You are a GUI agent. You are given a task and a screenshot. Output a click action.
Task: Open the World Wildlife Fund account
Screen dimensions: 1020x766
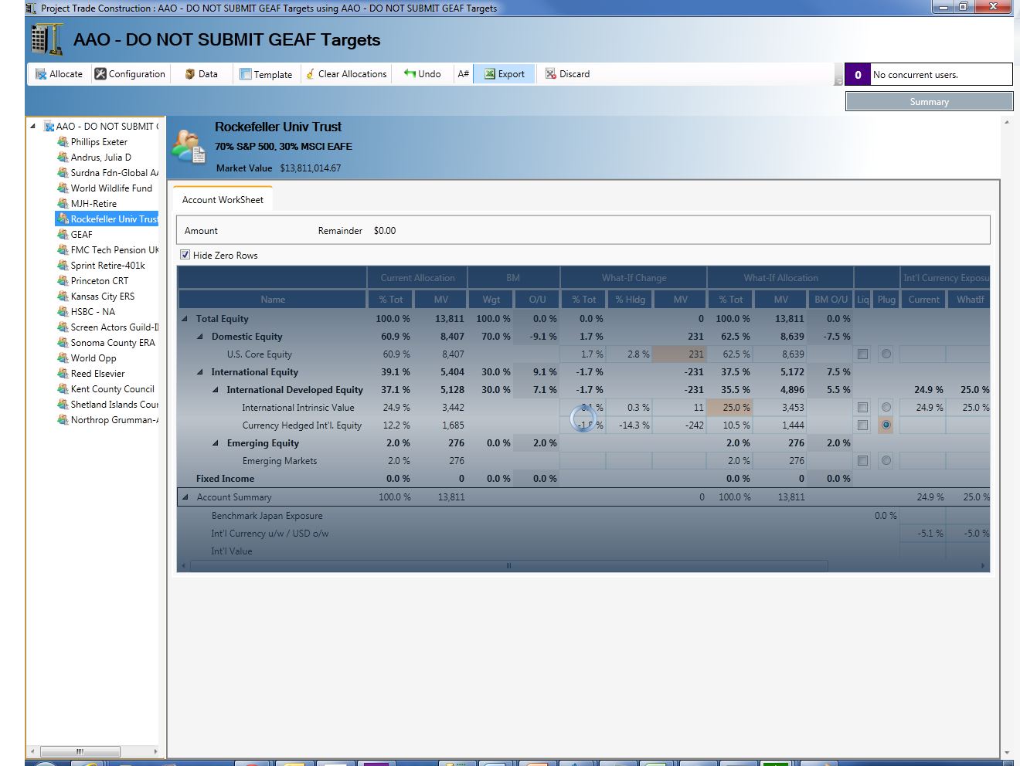pos(111,188)
